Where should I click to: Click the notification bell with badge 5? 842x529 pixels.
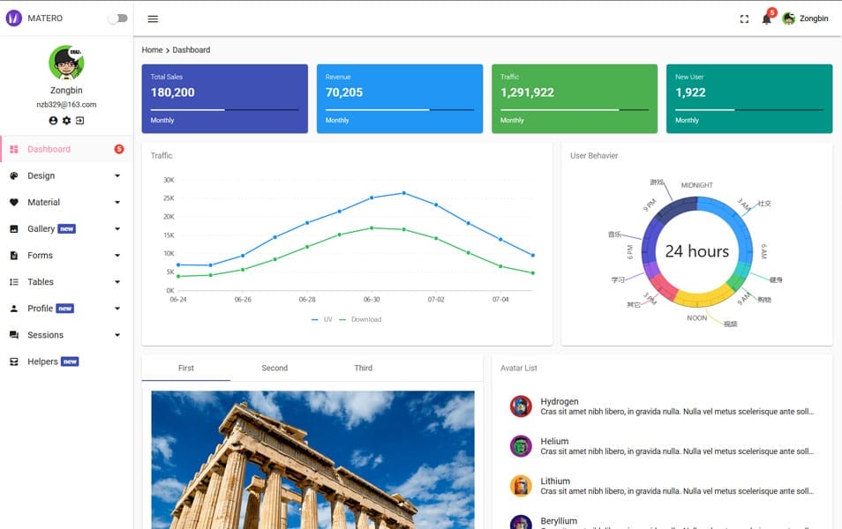tap(765, 18)
